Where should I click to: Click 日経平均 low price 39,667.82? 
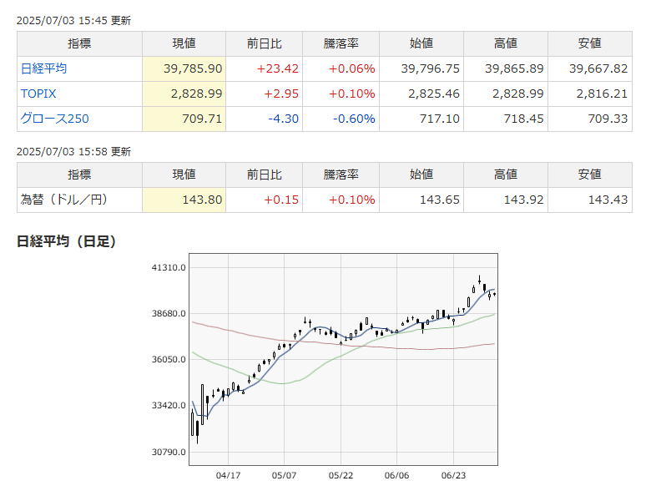598,68
